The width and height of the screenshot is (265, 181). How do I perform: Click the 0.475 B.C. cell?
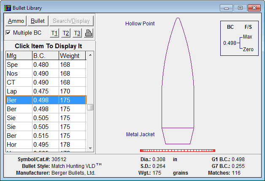pos(46,91)
